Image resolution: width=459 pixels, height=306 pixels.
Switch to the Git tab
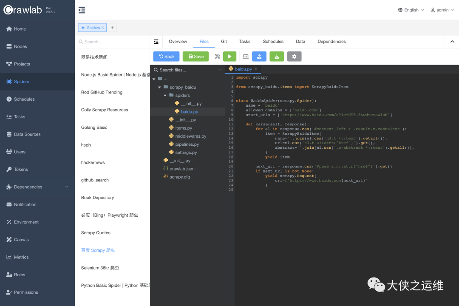click(x=224, y=42)
